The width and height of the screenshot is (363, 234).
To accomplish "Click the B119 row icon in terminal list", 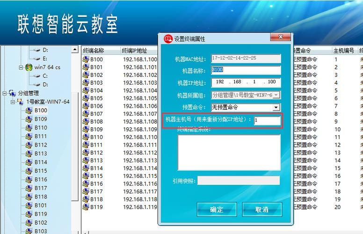I will [x=86, y=207].
